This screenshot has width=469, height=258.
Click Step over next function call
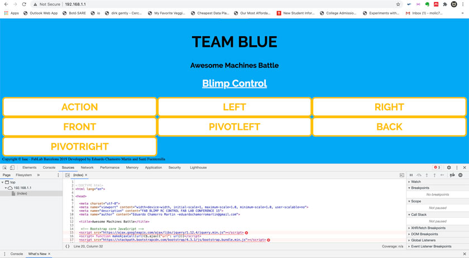click(419, 175)
